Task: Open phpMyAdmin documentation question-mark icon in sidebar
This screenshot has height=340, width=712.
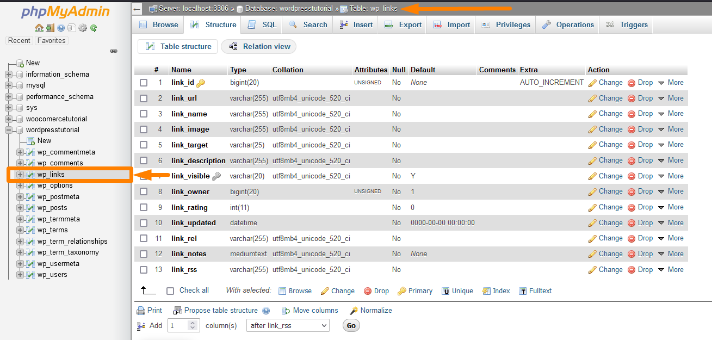Action: tap(61, 28)
